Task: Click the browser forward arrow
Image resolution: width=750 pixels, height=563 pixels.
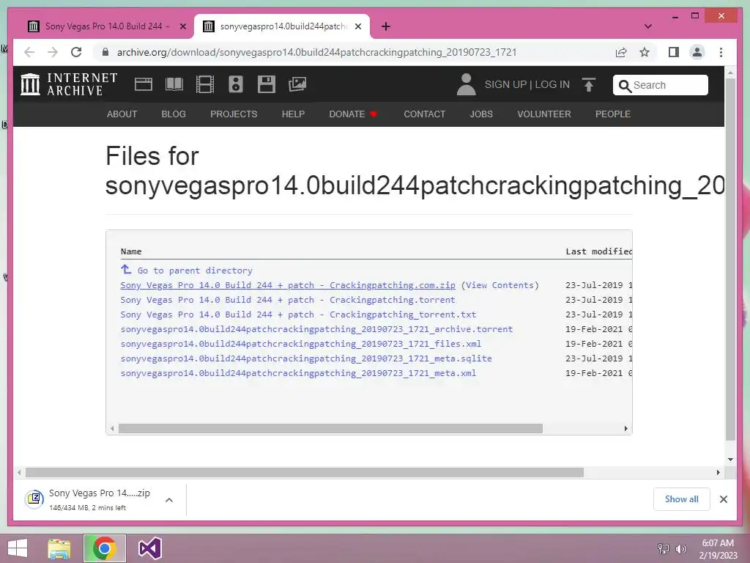Action: (x=53, y=52)
